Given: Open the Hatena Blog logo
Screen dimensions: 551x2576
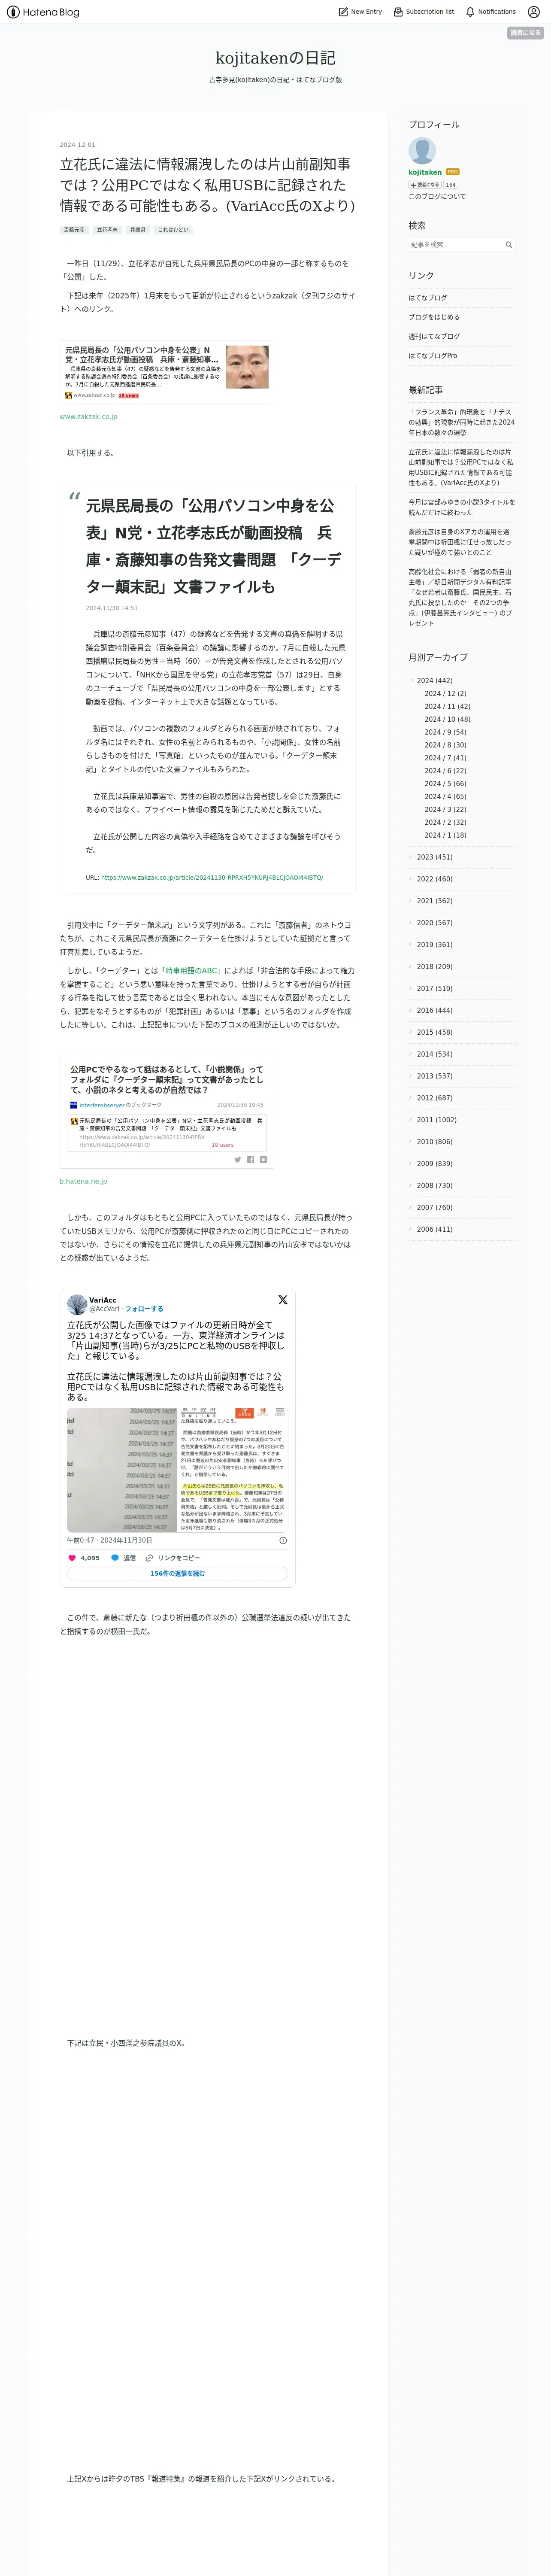Looking at the screenshot, I should click(x=43, y=12).
